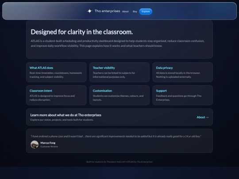Select the 'Classroom intent' card heading
Image resolution: width=239 pixels, height=179 pixels.
(41, 91)
